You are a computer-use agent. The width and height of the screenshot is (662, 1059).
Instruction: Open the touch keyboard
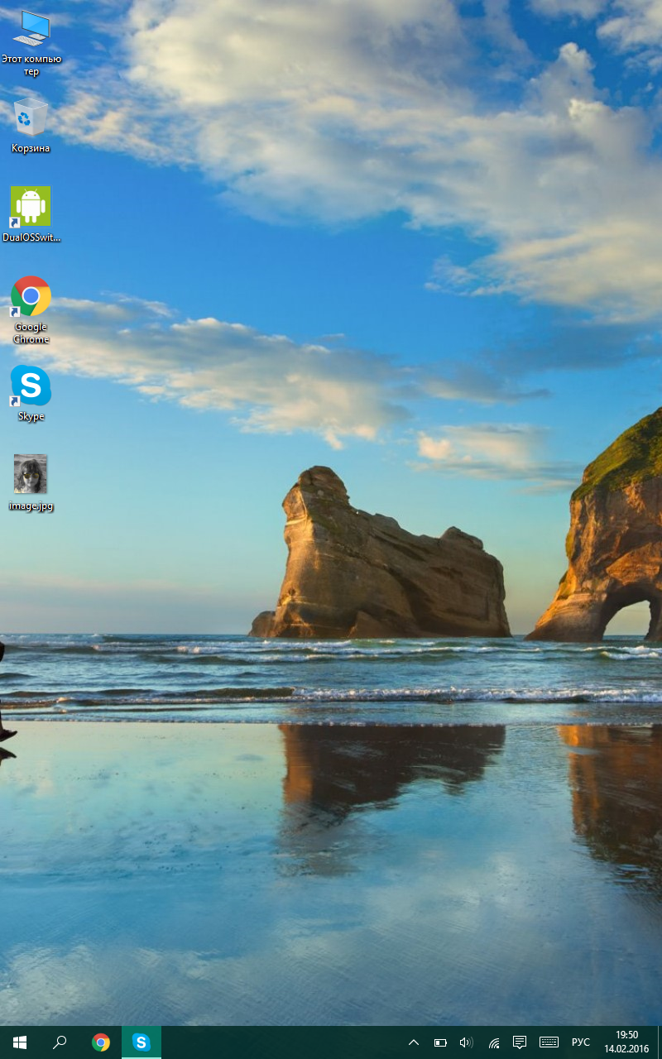549,1042
